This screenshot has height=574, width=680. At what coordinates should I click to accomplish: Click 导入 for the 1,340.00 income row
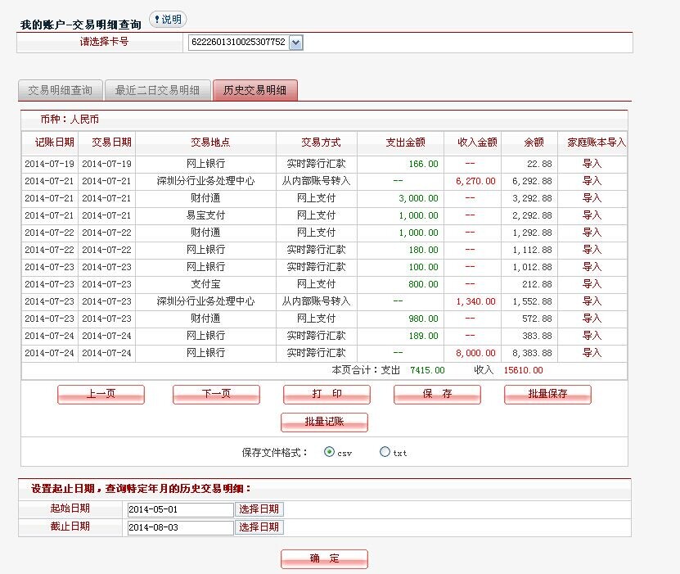[592, 301]
